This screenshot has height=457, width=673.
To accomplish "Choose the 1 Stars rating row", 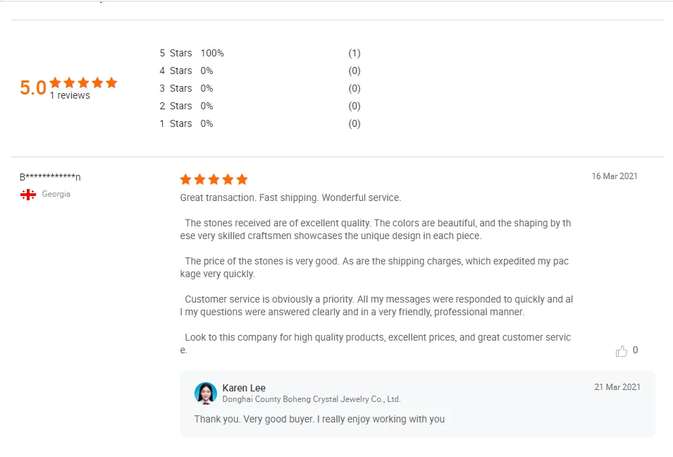I will 175,123.
